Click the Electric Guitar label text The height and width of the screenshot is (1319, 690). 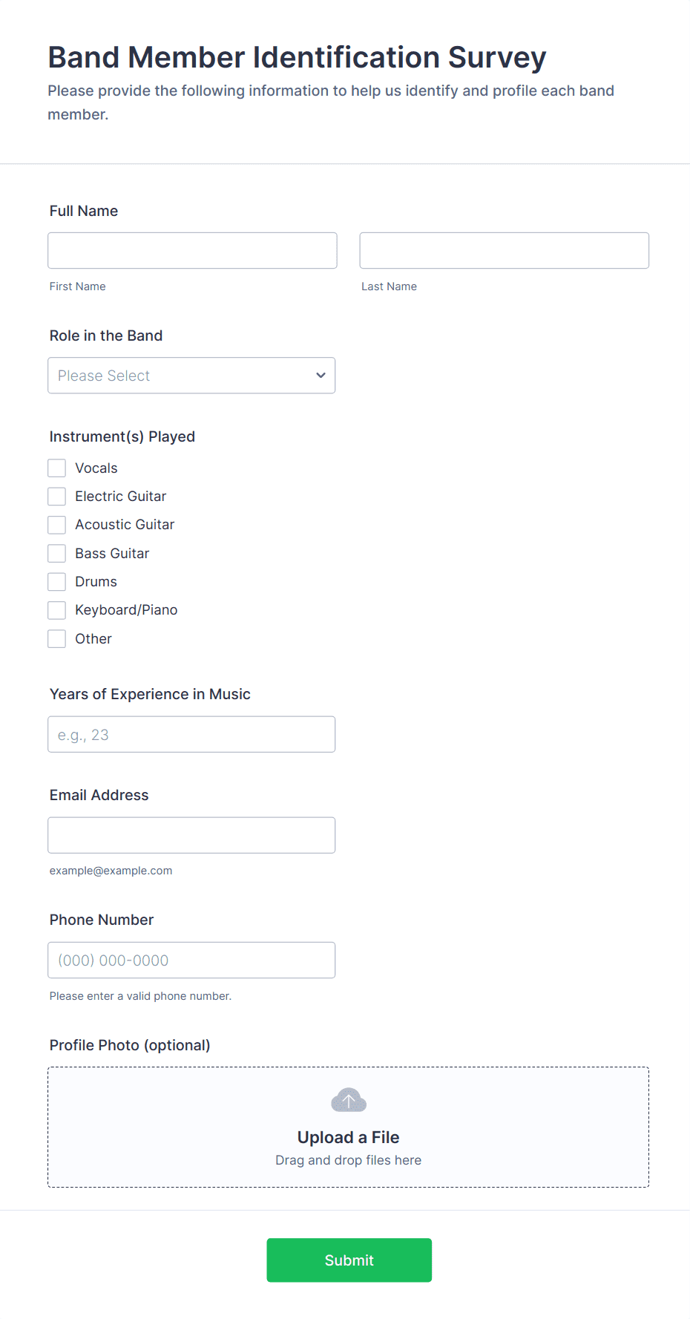point(120,497)
